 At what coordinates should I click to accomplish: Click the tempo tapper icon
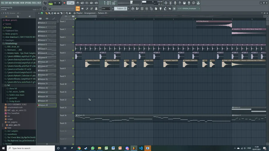165,9
